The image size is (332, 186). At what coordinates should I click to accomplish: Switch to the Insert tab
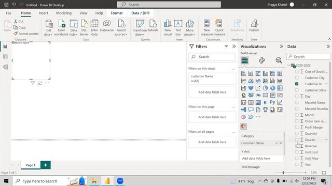(43, 13)
